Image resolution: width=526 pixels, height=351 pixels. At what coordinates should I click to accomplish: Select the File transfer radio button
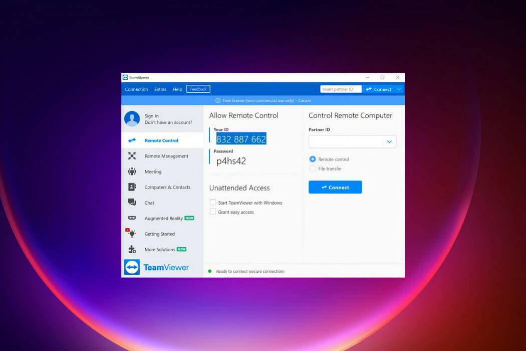312,168
